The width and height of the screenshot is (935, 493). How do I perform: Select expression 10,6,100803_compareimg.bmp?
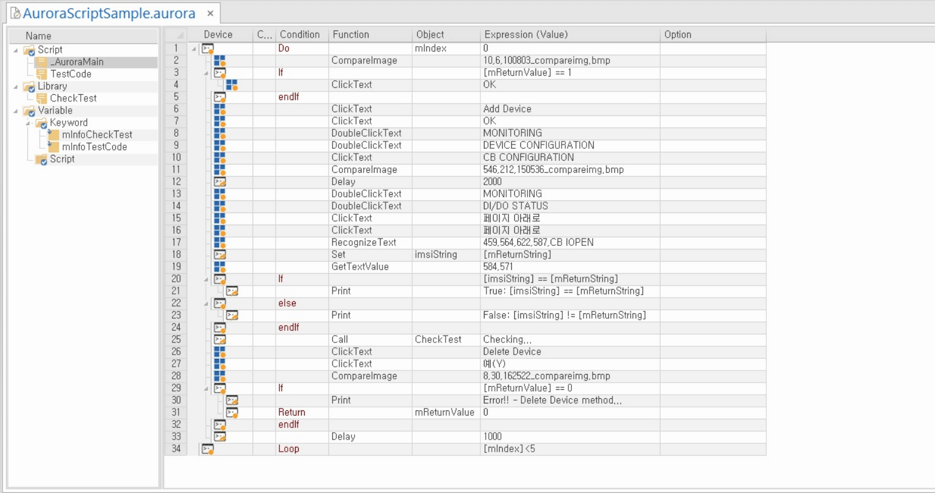(570, 60)
